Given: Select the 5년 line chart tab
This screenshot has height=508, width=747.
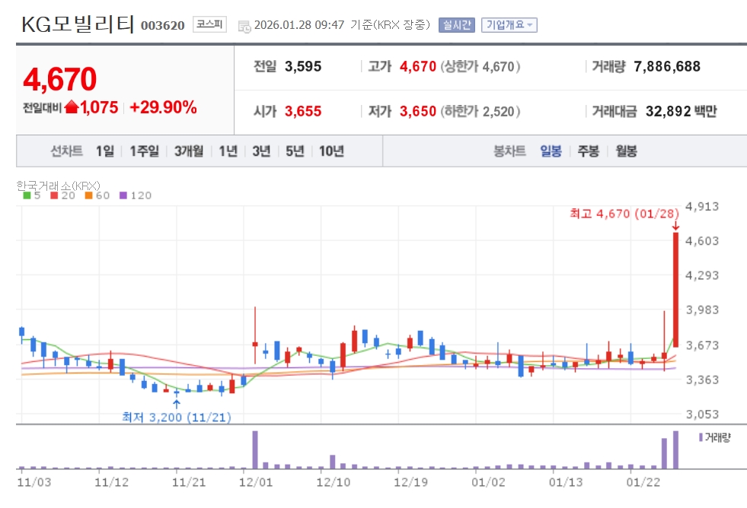Looking at the screenshot, I should click(x=295, y=151).
